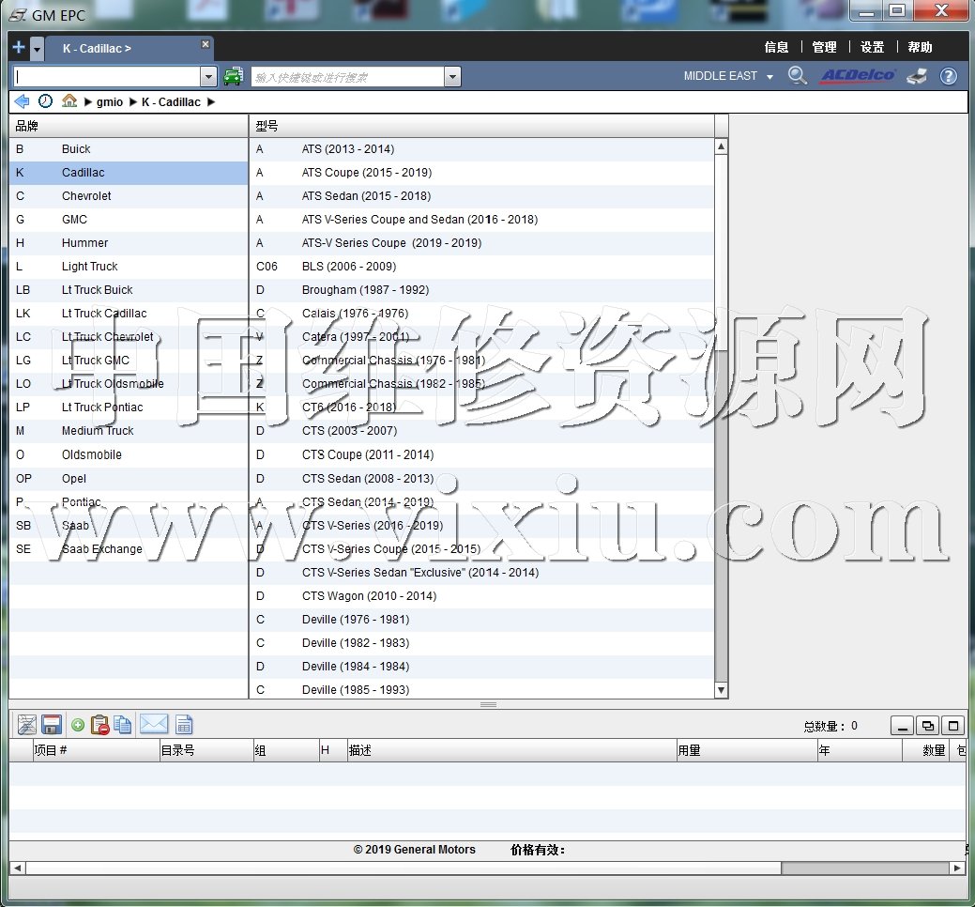This screenshot has height=907, width=975.
Task: Go to home via house icon
Action: 69,101
